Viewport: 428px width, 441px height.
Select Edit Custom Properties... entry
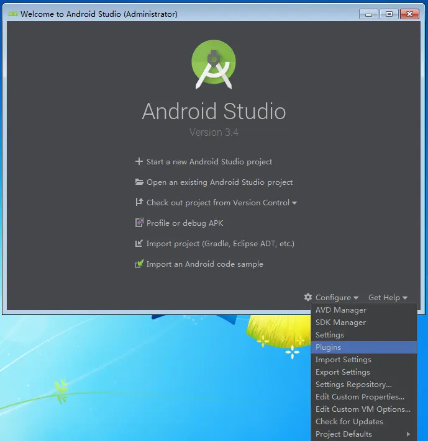364,397
